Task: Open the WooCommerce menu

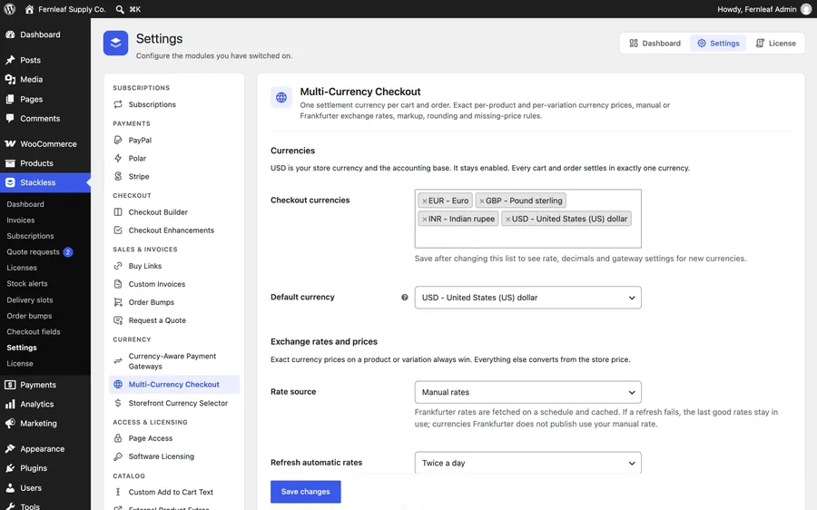Action: point(45,143)
